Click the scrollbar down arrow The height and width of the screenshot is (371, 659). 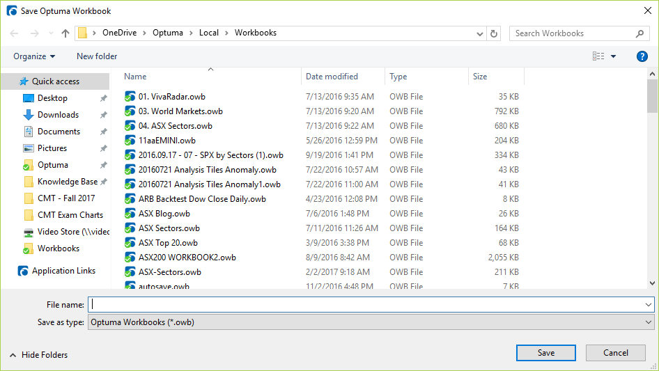pyautogui.click(x=652, y=283)
